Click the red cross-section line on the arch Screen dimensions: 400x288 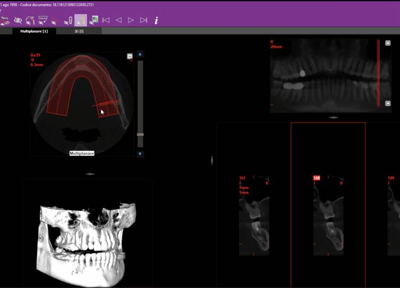pos(105,103)
